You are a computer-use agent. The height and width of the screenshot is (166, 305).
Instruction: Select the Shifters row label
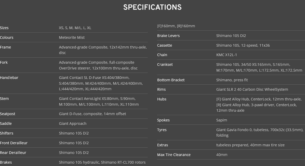click(x=7, y=133)
